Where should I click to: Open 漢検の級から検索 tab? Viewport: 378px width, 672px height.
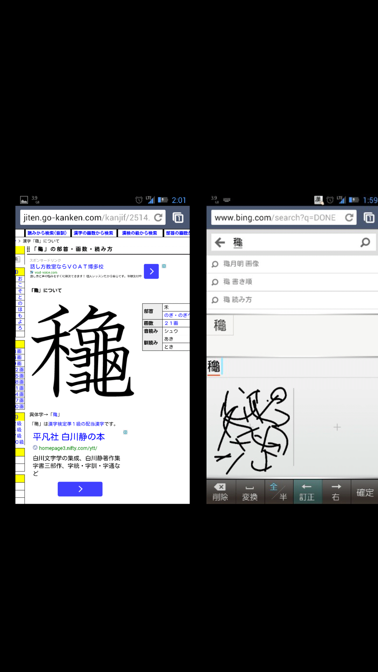(140, 233)
